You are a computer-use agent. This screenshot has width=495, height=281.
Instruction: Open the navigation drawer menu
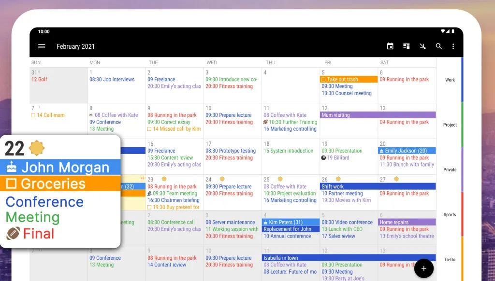point(42,46)
